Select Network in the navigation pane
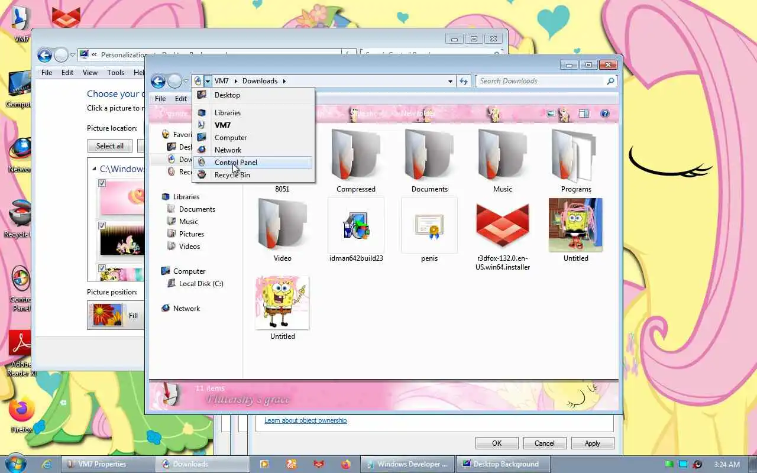Viewport: 757px width, 473px height. pyautogui.click(x=186, y=309)
